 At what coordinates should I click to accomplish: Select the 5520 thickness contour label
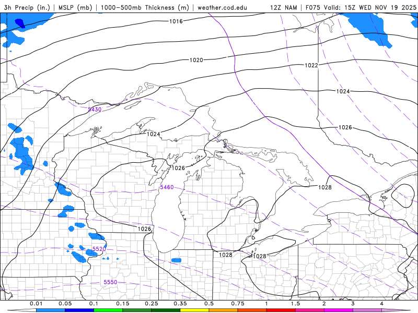(x=99, y=249)
